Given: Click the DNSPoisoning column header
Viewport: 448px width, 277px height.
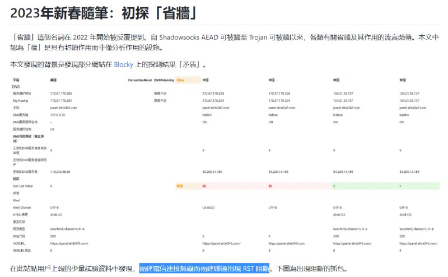Looking at the screenshot, I should coord(164,80).
